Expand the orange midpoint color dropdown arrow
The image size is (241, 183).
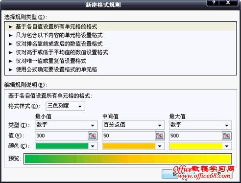(x=160, y=146)
